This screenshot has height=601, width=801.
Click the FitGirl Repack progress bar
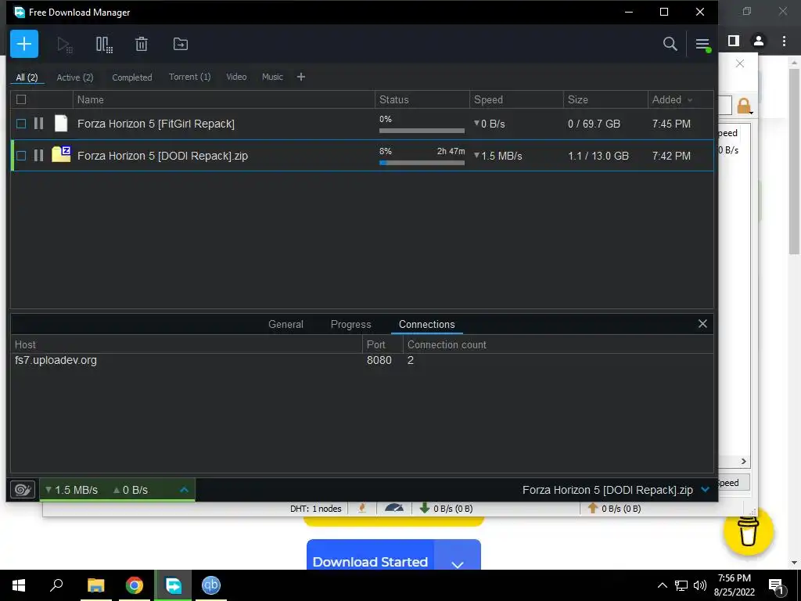[x=422, y=131]
